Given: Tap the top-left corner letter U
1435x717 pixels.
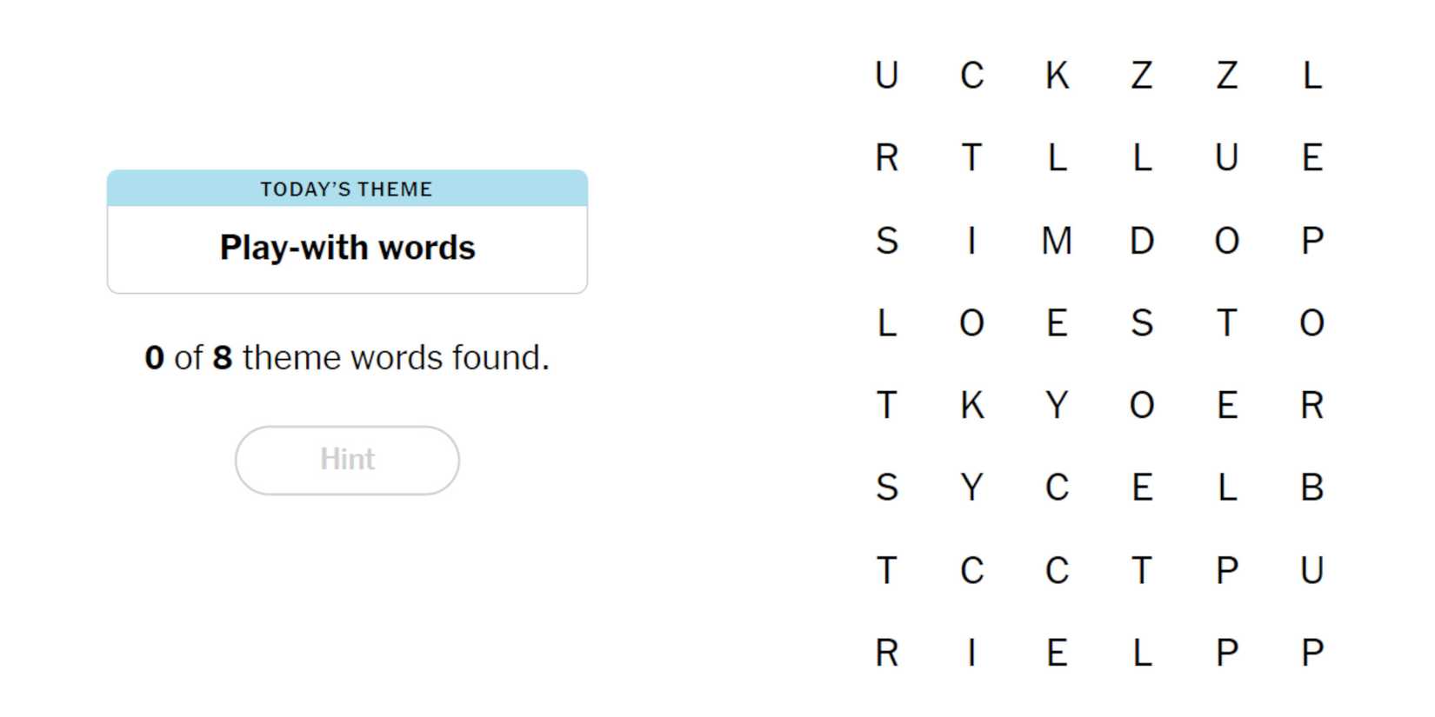Looking at the screenshot, I should click(886, 76).
